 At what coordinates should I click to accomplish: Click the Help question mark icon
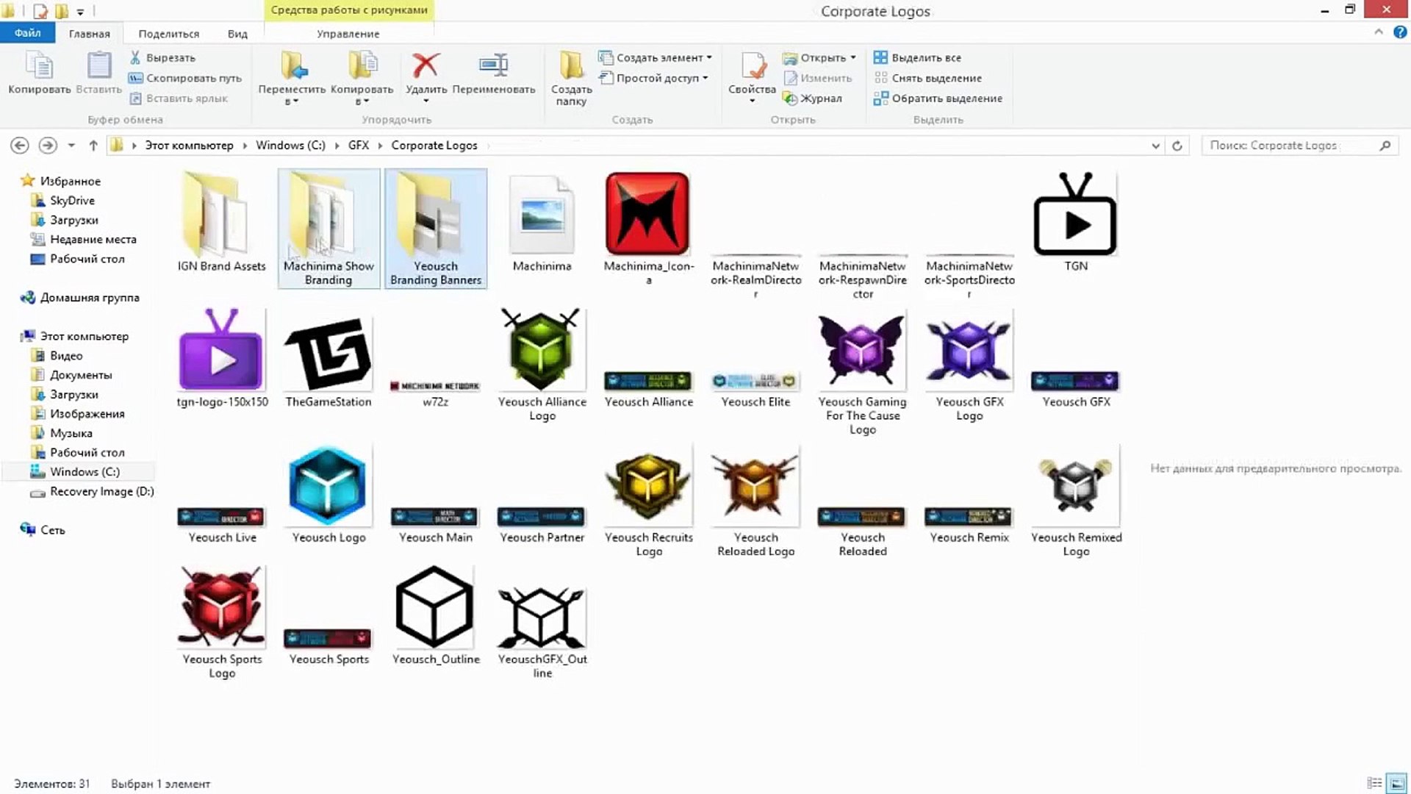pyautogui.click(x=1400, y=32)
